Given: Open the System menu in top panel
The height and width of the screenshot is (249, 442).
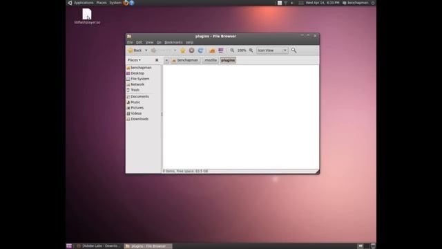Looking at the screenshot, I should (115, 3).
